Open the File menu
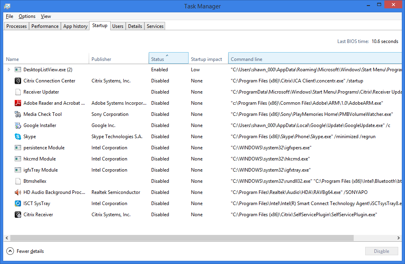Screen dimensions: 405x264 pyautogui.click(x=9, y=16)
